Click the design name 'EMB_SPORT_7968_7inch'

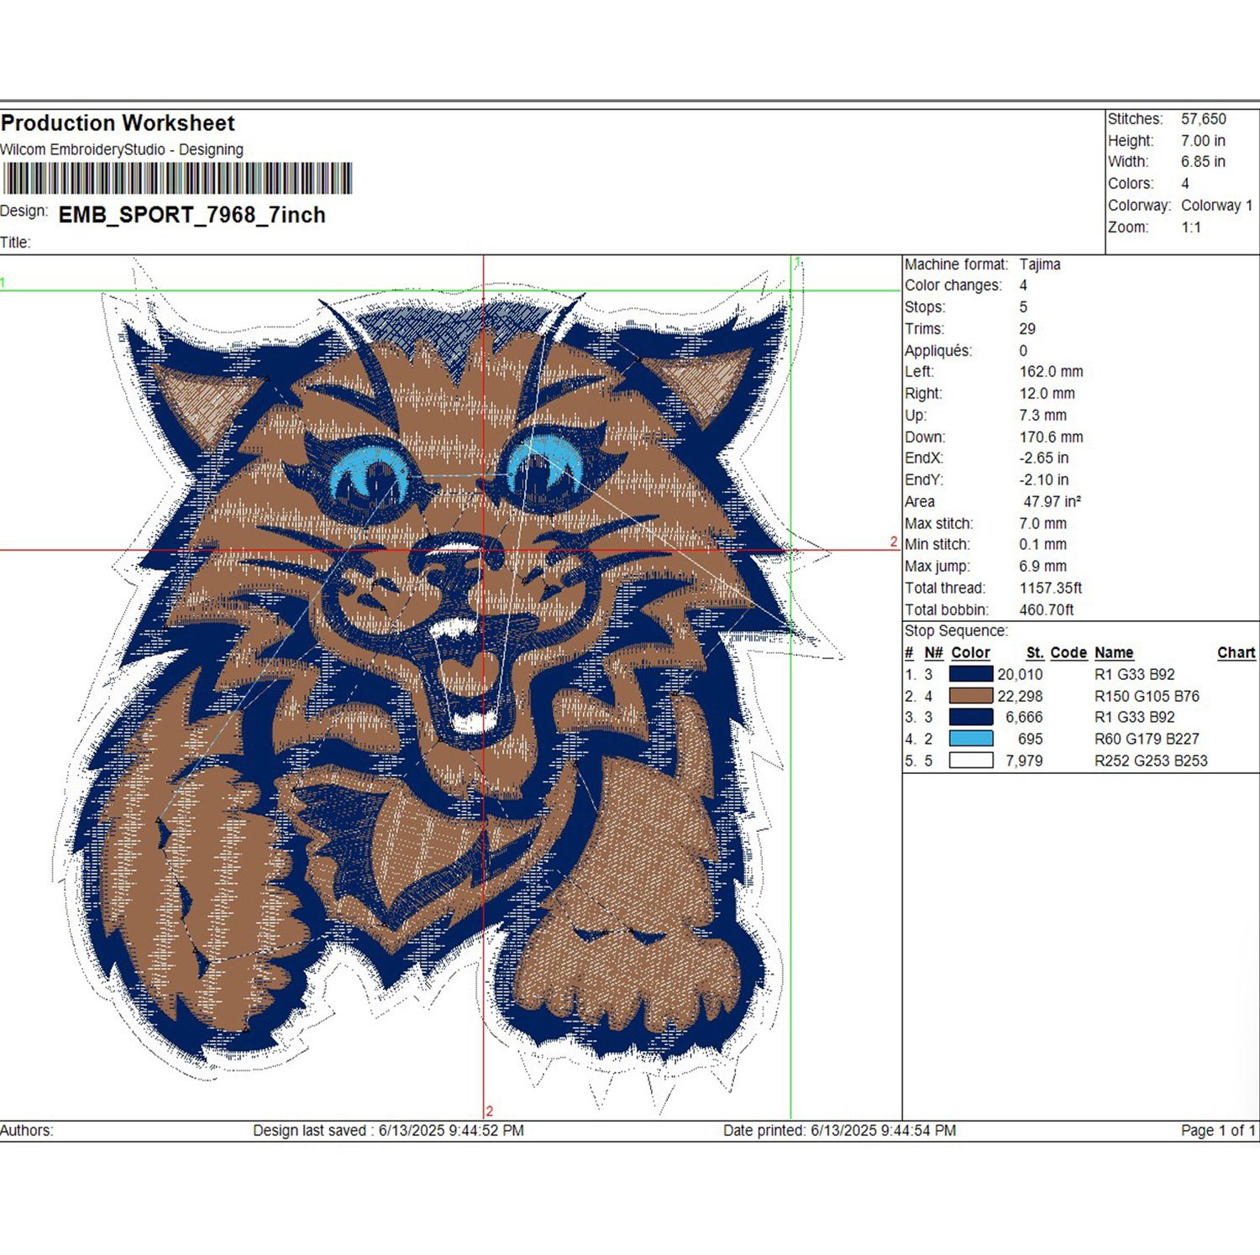coord(192,215)
